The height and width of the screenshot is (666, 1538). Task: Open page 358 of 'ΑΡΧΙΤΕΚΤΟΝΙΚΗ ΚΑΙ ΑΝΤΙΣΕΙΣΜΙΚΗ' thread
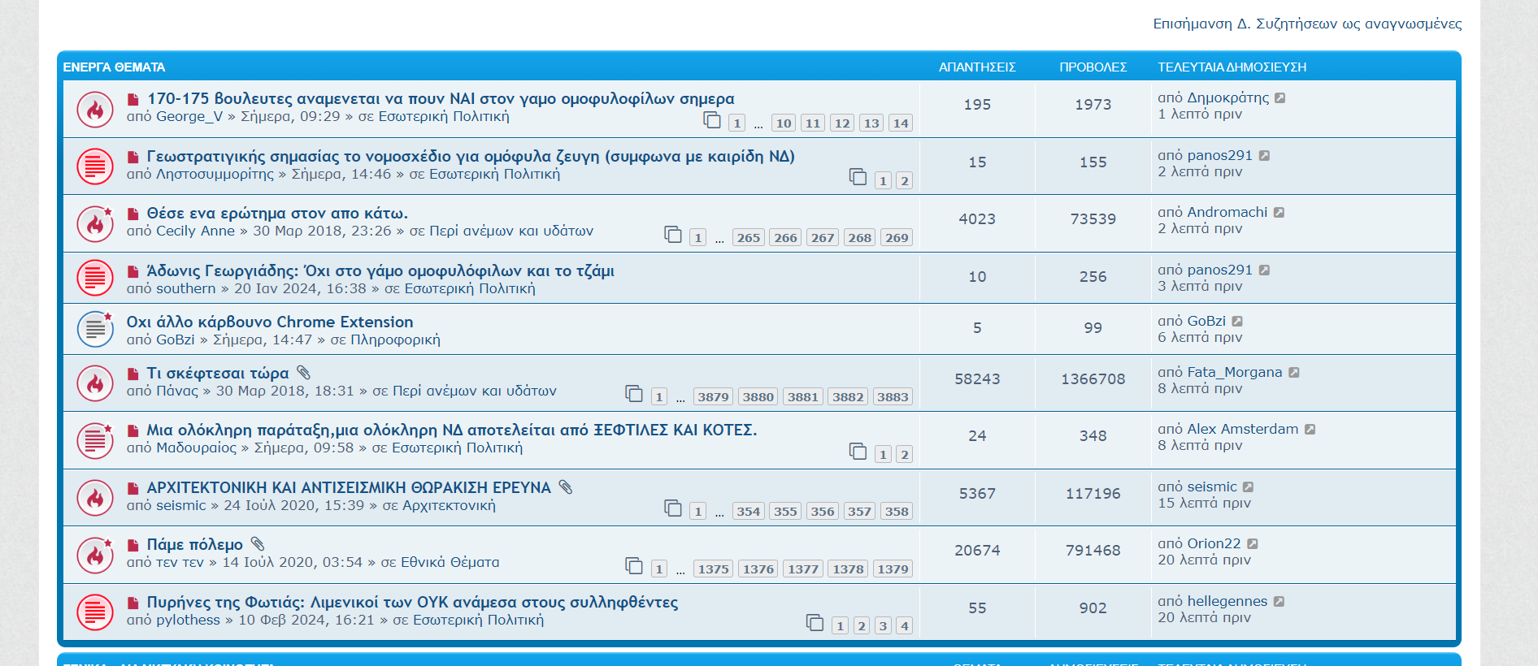pyautogui.click(x=897, y=512)
